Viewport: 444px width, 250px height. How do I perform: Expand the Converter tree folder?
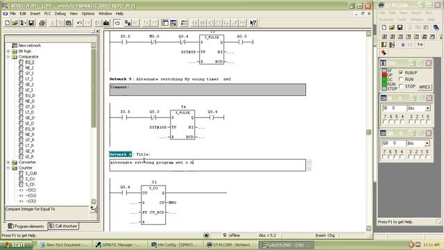8,162
